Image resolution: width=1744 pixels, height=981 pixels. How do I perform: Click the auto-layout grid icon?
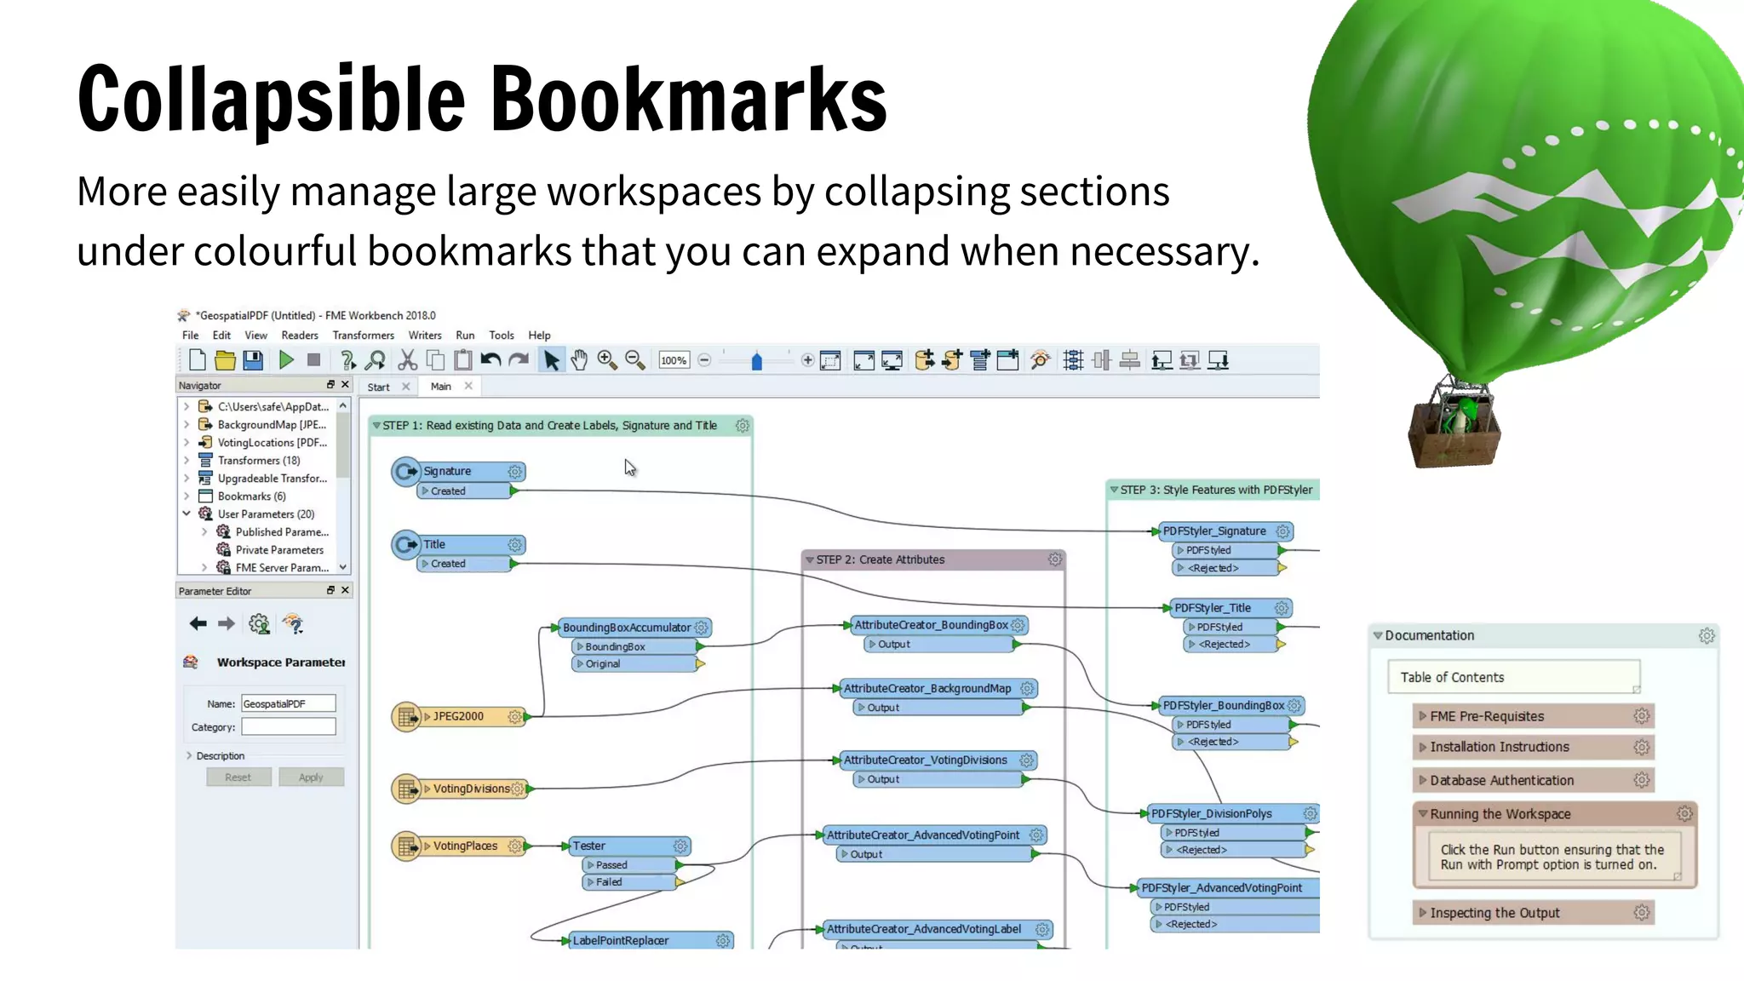[1073, 360]
